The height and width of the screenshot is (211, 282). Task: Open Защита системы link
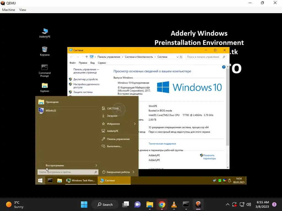coord(83,92)
